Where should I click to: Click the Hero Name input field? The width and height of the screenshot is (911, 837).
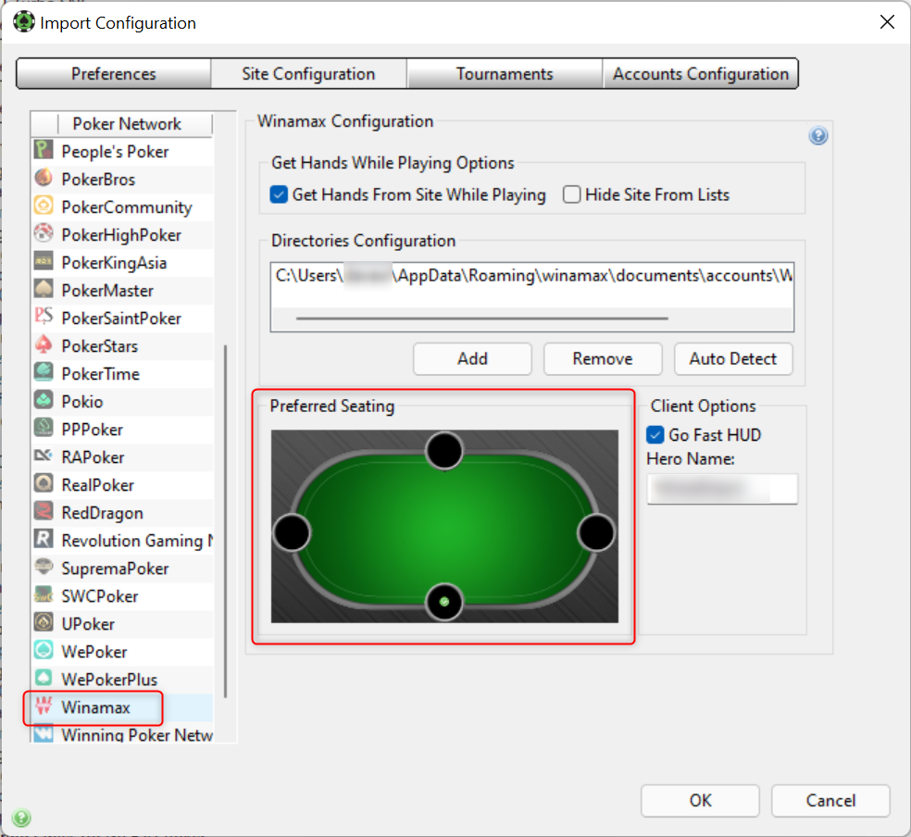(722, 489)
